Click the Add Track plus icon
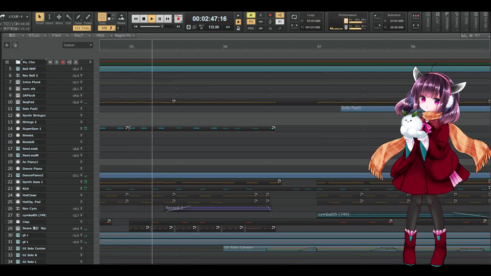491x276 pixels. [7, 45]
